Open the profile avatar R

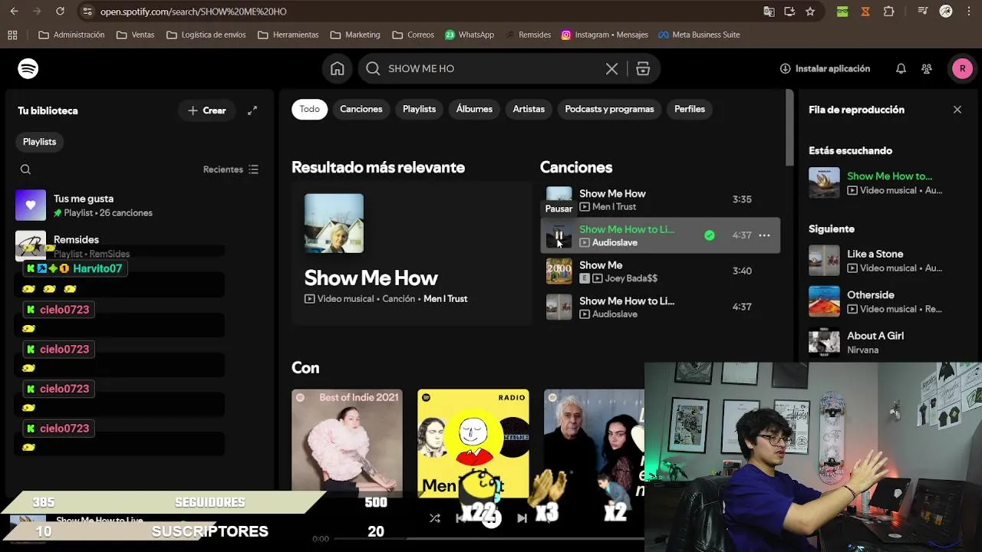tap(962, 68)
